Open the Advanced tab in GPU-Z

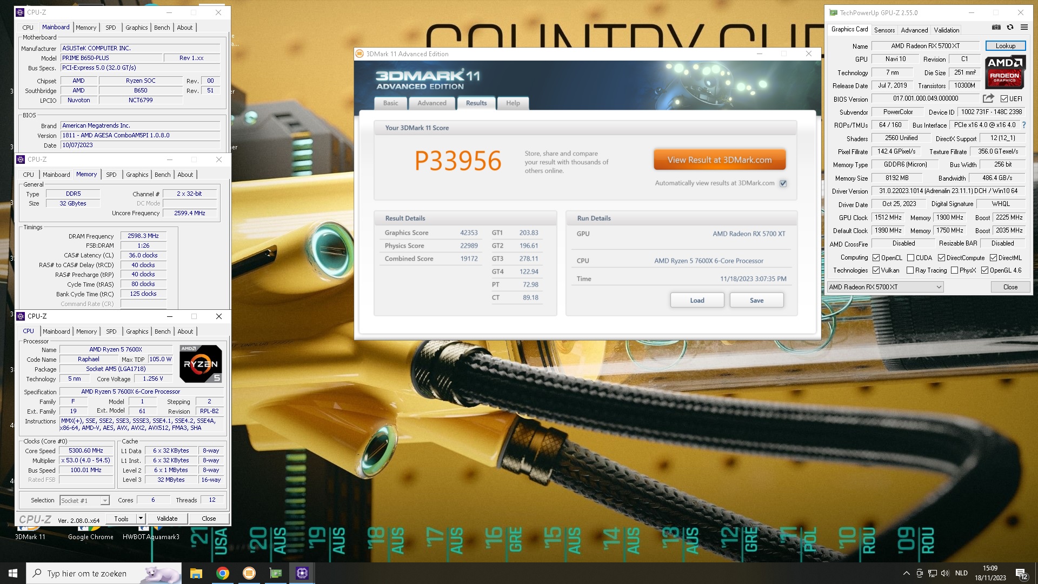tap(914, 30)
